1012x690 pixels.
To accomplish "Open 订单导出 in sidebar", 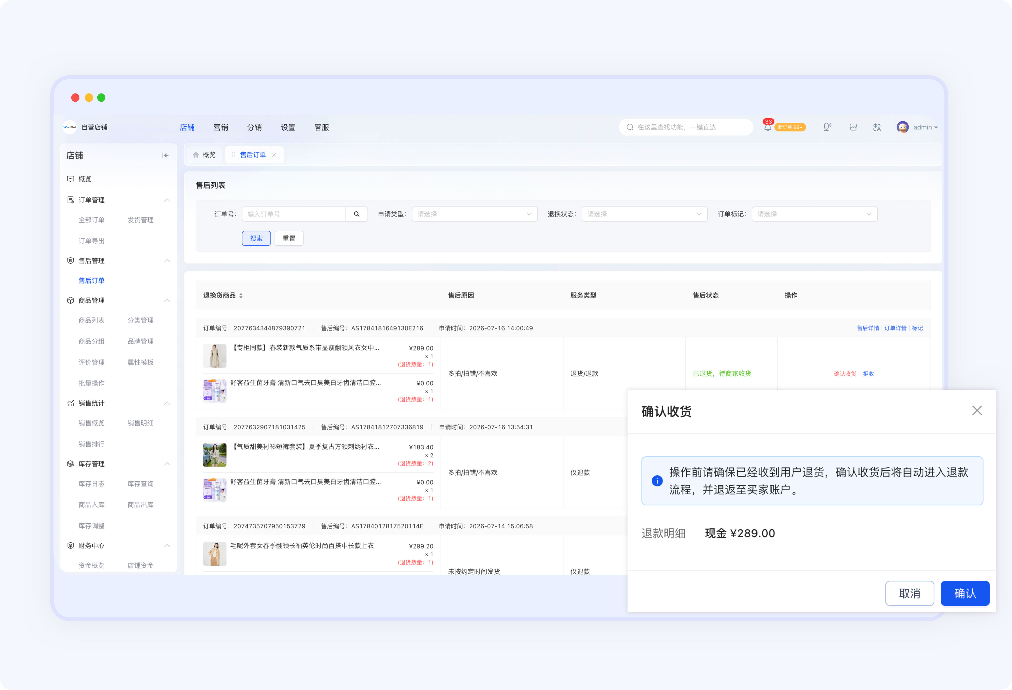I will coord(91,241).
